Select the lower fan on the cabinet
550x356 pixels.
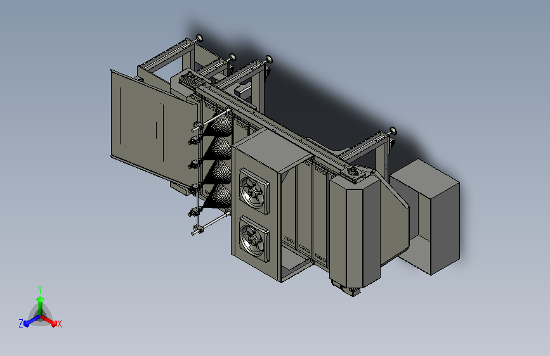tap(254, 239)
